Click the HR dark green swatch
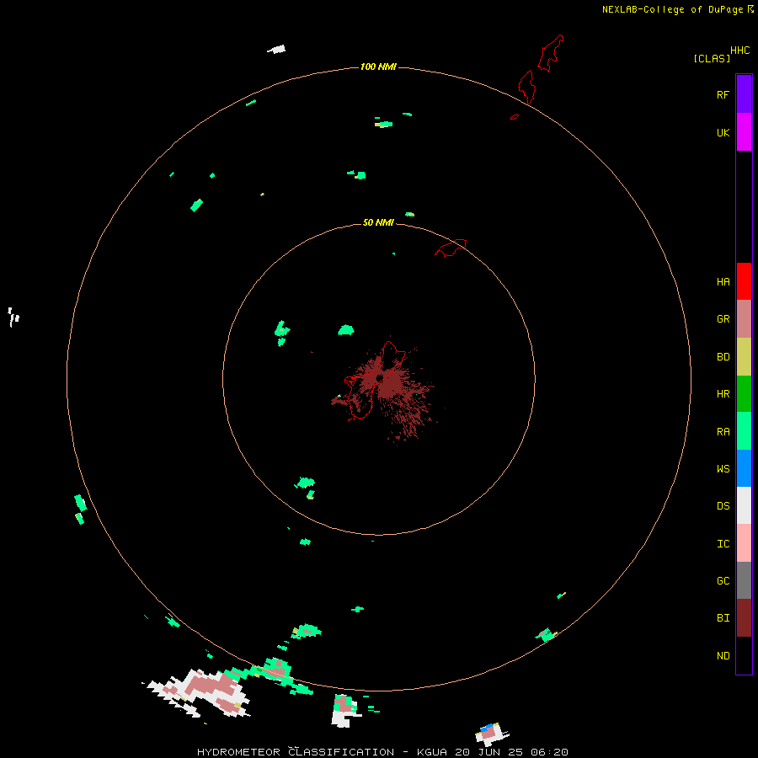 (744, 394)
